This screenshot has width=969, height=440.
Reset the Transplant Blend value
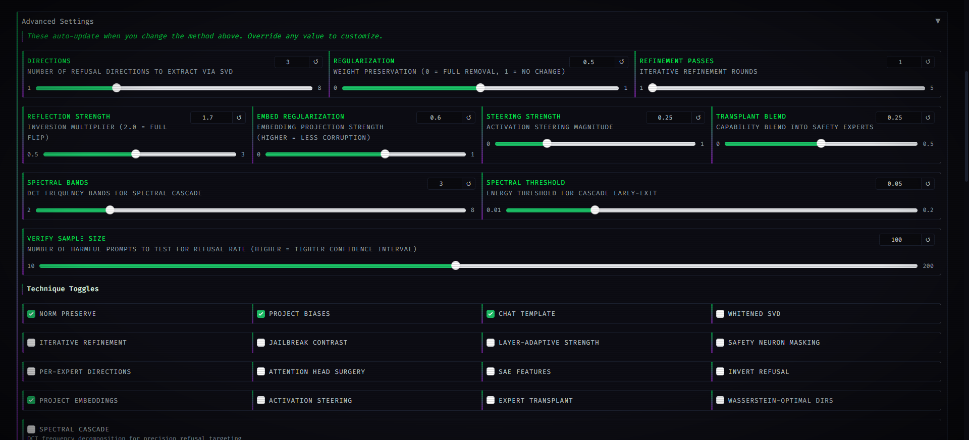928,118
